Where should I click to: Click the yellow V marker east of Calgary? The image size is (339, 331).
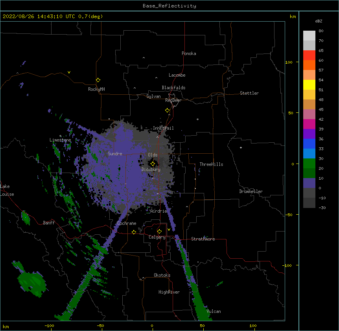pos(169,230)
